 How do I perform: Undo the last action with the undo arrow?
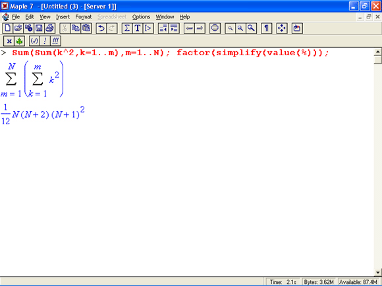(x=101, y=28)
